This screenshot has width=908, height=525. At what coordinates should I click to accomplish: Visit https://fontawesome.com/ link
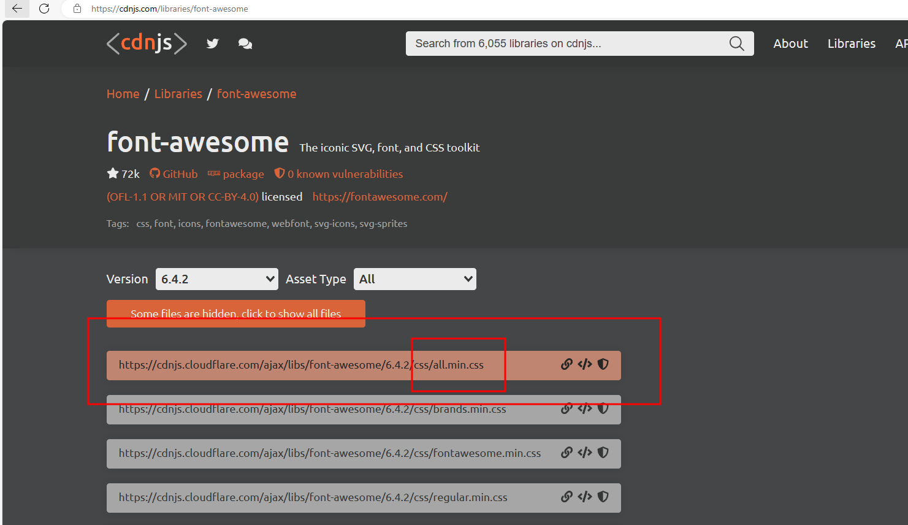point(380,197)
